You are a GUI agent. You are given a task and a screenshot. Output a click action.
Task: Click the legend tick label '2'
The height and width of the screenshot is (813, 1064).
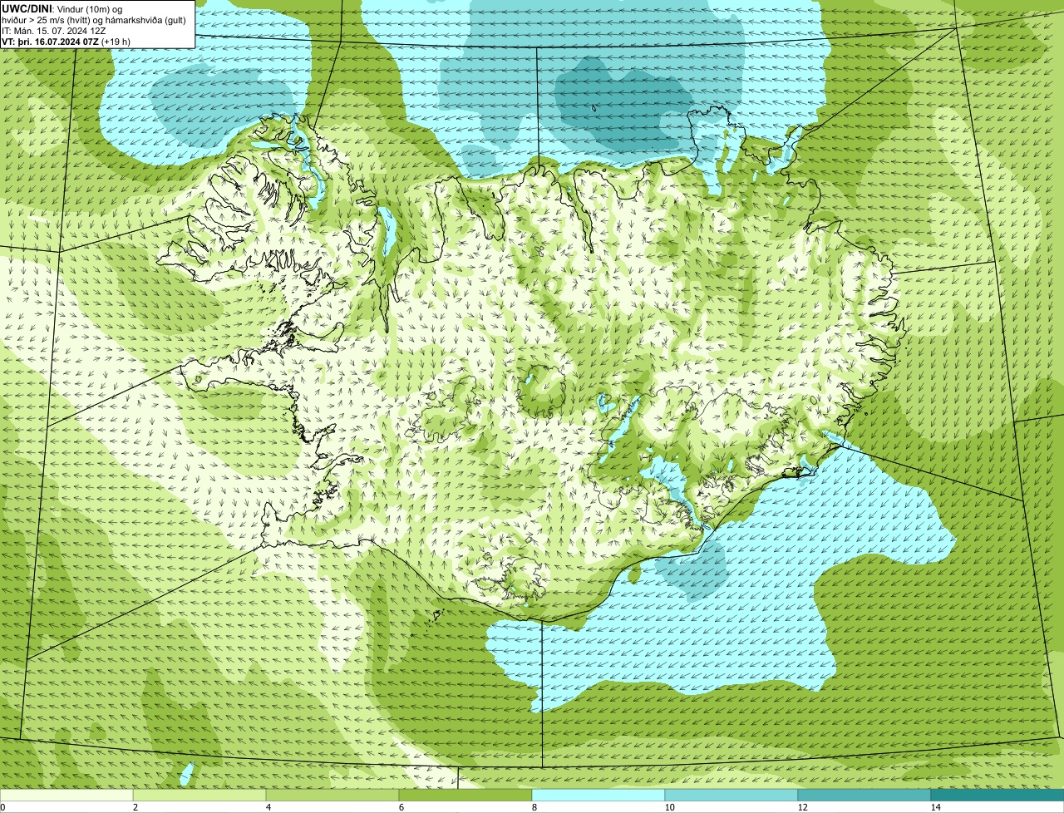click(135, 807)
